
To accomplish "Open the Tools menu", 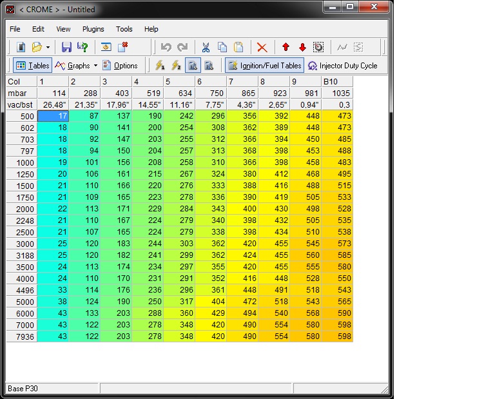I will [124, 29].
